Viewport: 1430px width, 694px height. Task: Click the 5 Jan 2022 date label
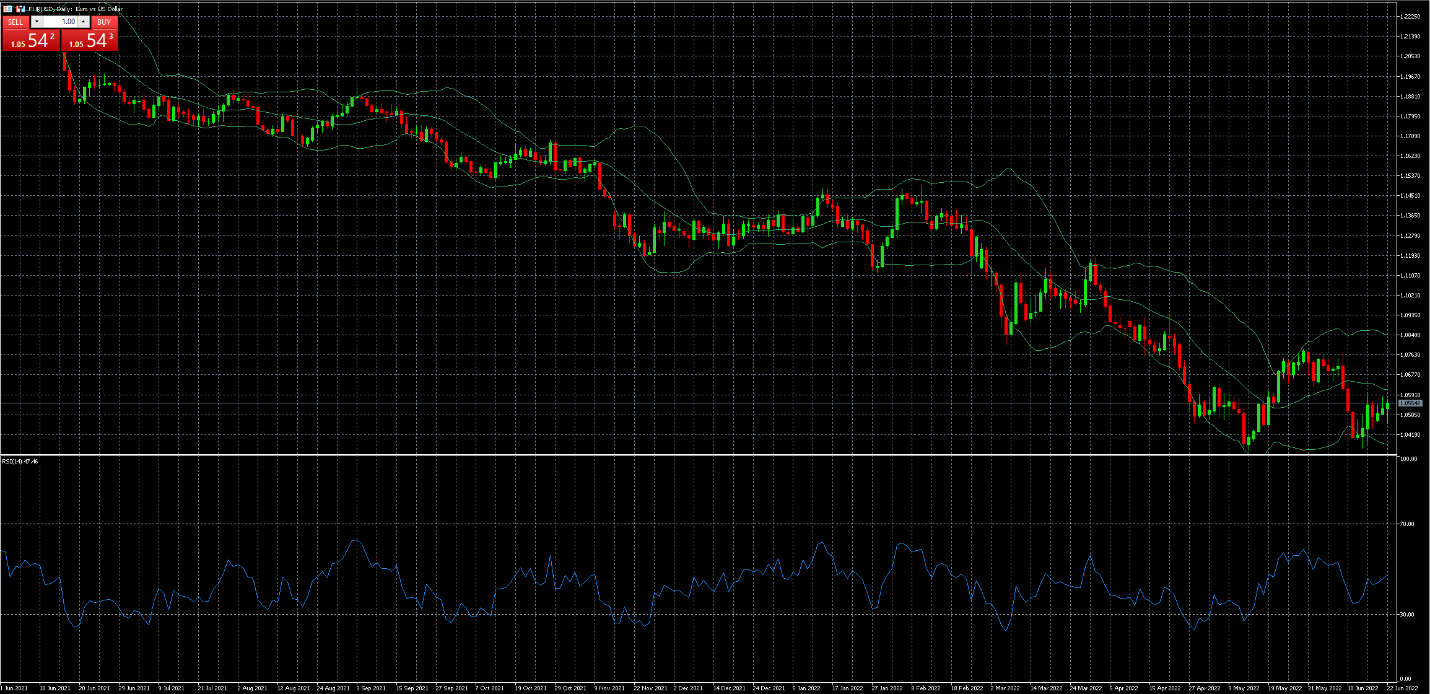[x=807, y=688]
